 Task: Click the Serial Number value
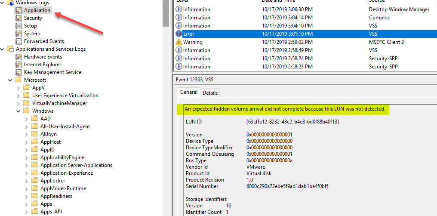click(x=287, y=186)
